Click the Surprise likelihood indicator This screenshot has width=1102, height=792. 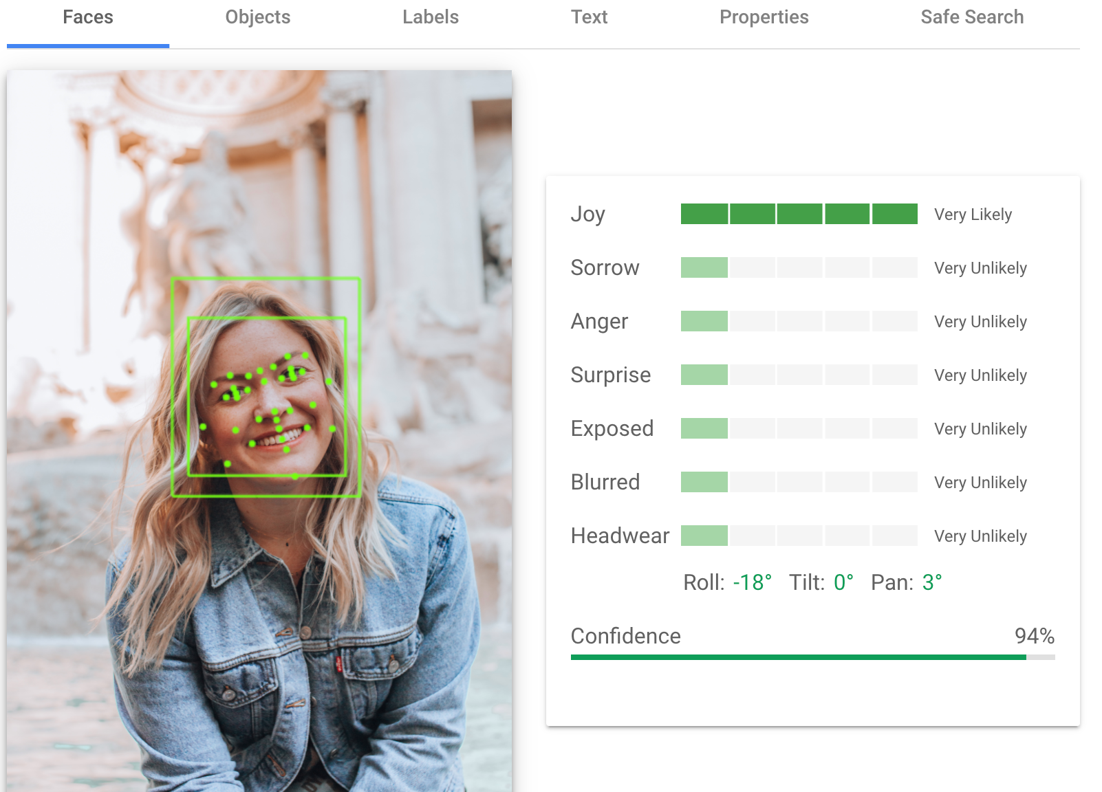click(798, 375)
